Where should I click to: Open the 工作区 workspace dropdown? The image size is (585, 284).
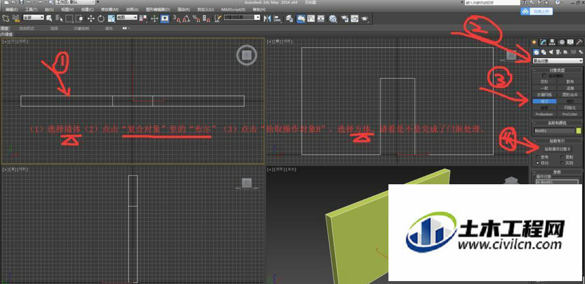click(x=75, y=2)
